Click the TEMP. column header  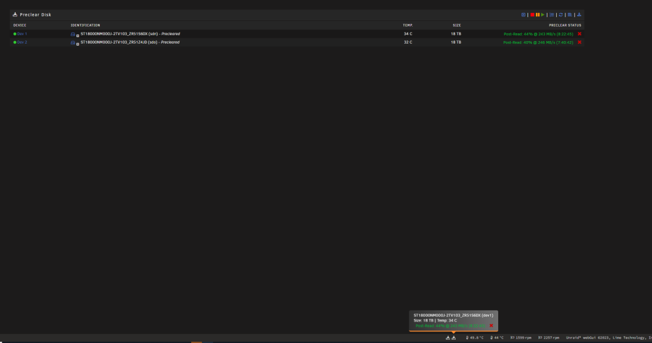407,25
